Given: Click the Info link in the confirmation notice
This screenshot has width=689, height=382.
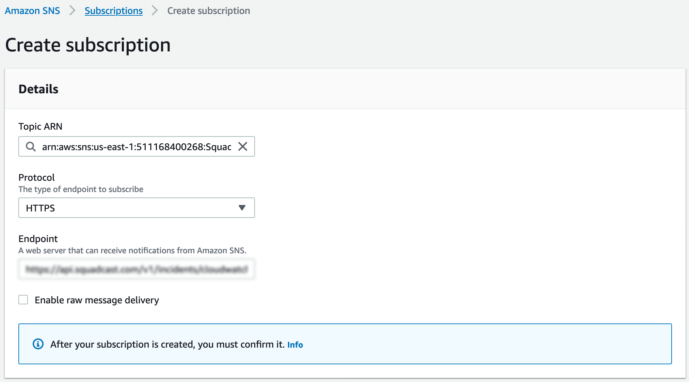Looking at the screenshot, I should [x=295, y=345].
